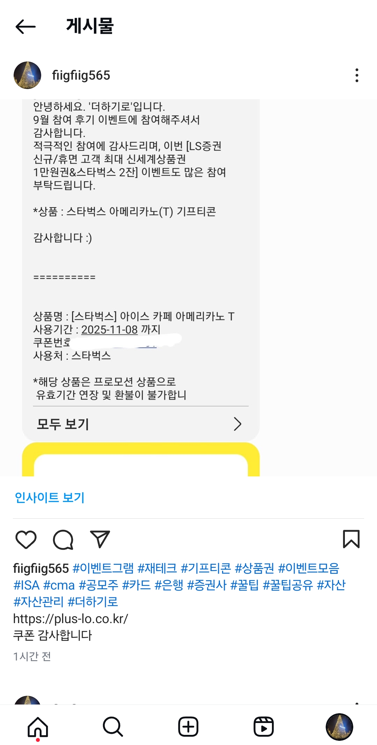377x745 pixels.
Task: Share post via paper plane icon
Action: pos(100,539)
